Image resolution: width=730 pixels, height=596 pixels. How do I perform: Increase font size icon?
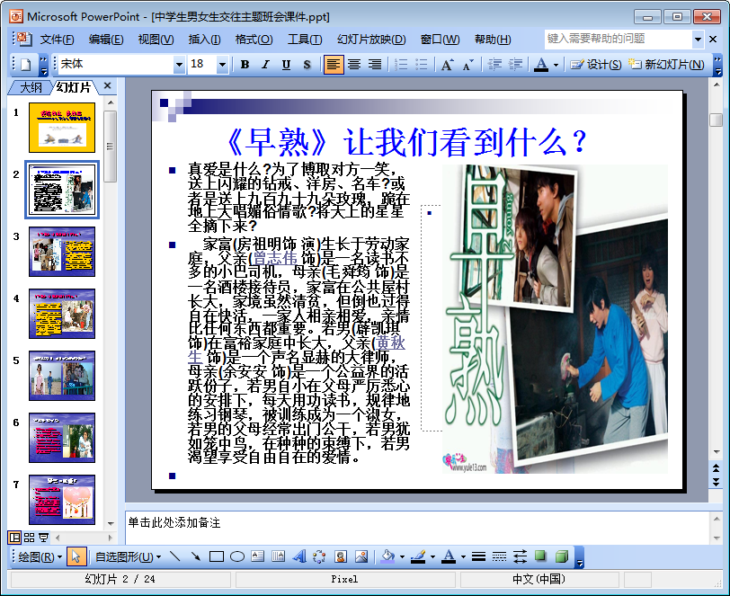pos(447,65)
